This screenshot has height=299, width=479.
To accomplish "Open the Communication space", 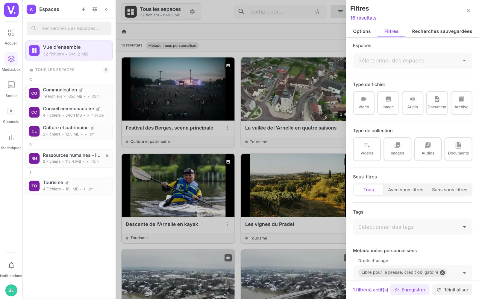I will tap(69, 93).
